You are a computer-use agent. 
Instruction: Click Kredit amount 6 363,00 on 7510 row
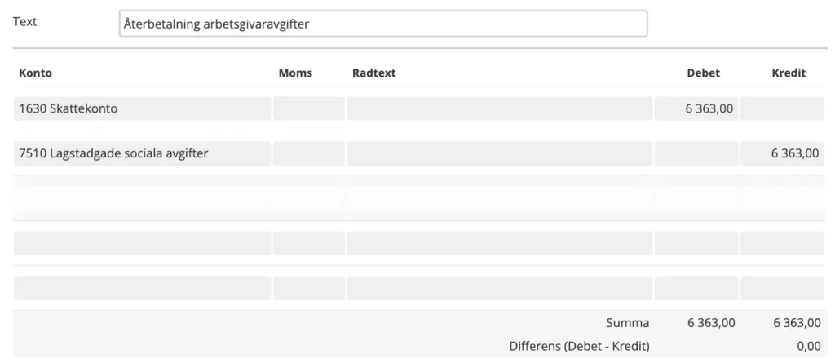[x=783, y=153]
